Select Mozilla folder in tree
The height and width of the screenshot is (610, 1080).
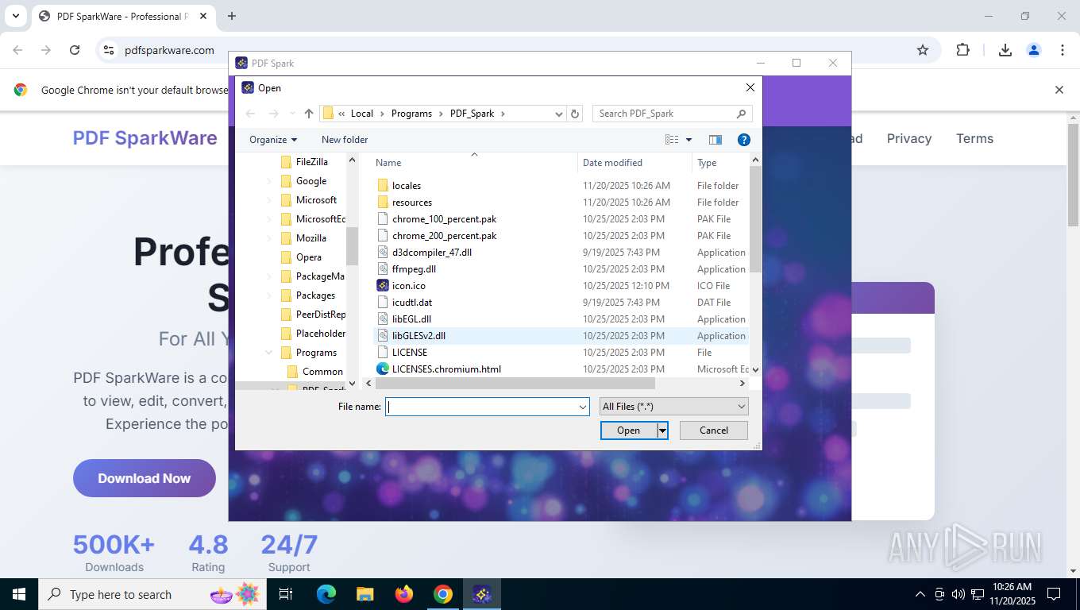click(x=310, y=238)
